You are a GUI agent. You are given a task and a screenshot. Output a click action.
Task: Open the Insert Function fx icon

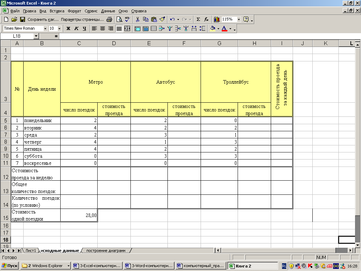207,19
